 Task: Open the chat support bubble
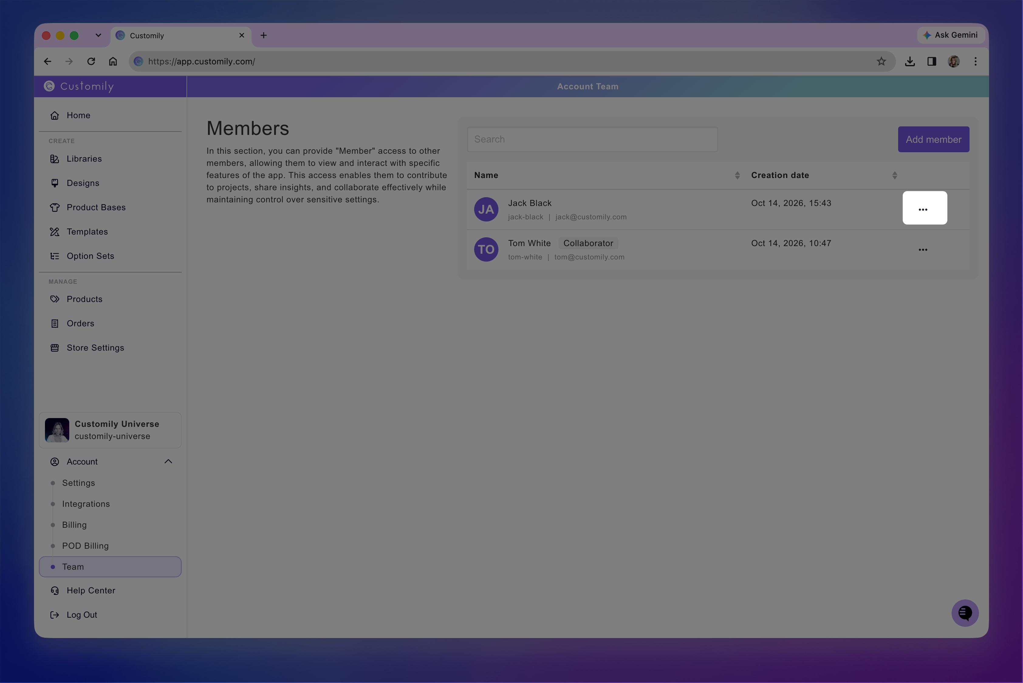click(x=965, y=613)
